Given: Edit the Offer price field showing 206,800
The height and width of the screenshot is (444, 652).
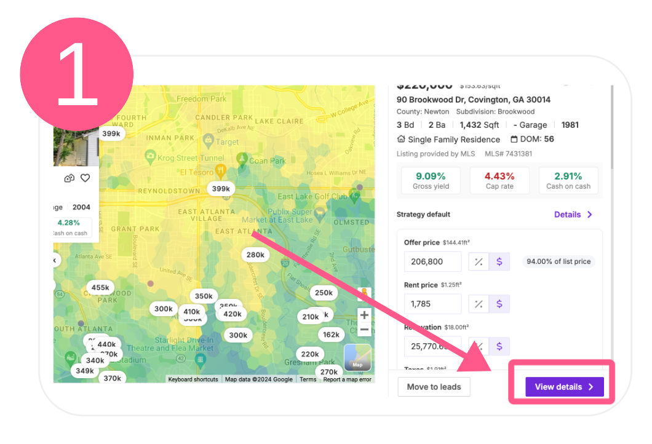Looking at the screenshot, I should (432, 261).
